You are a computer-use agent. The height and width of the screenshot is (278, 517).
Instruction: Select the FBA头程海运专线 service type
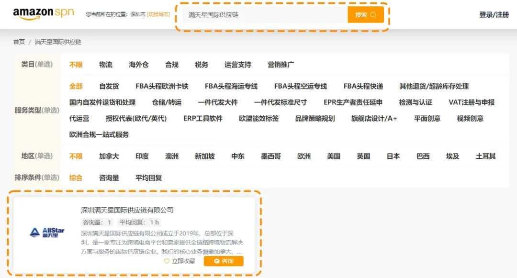231,87
